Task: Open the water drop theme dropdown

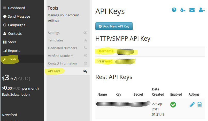Action: tap(183, 10)
